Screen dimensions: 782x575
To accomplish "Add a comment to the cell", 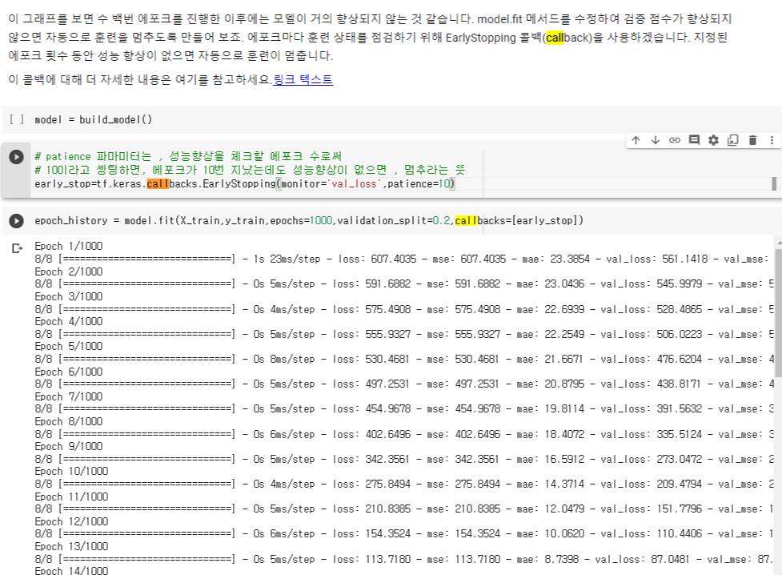I will pyautogui.click(x=694, y=140).
